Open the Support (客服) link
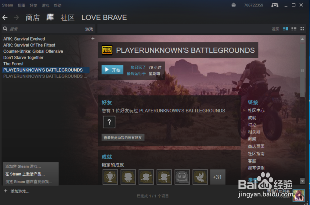The width and height of the screenshot is (310, 205). [252, 161]
